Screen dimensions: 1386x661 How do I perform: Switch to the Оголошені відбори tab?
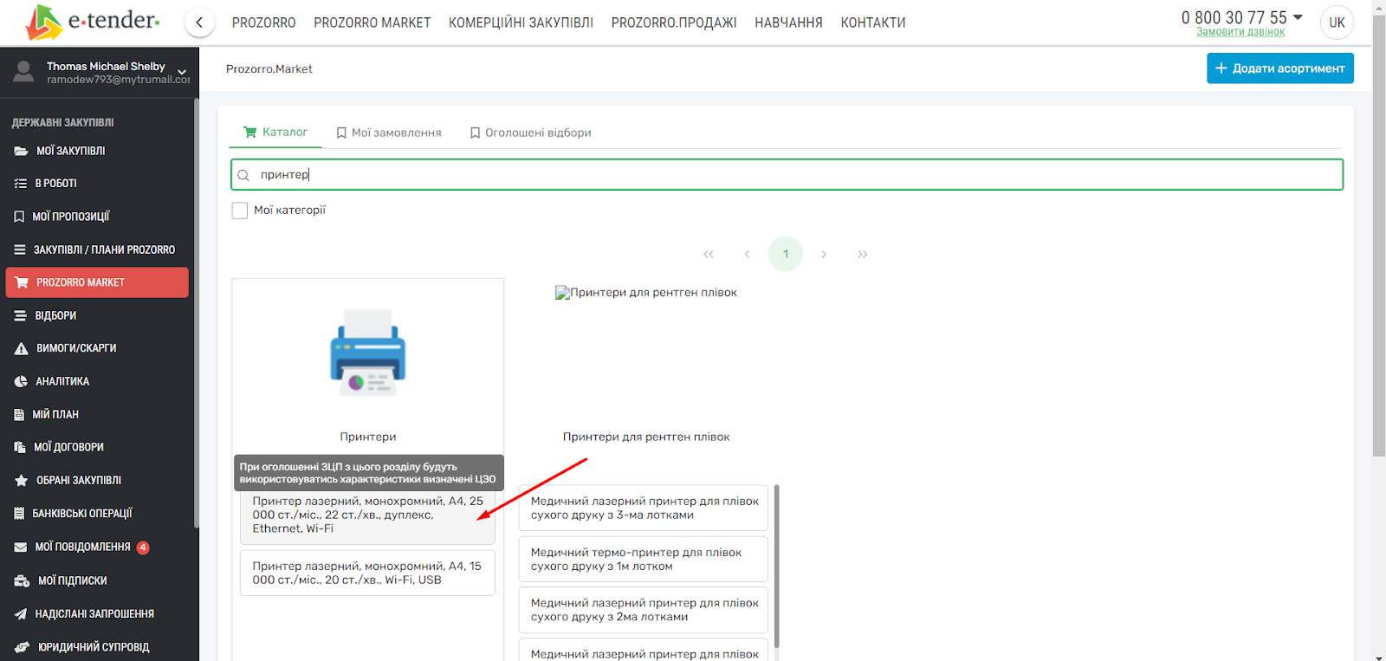(x=530, y=133)
